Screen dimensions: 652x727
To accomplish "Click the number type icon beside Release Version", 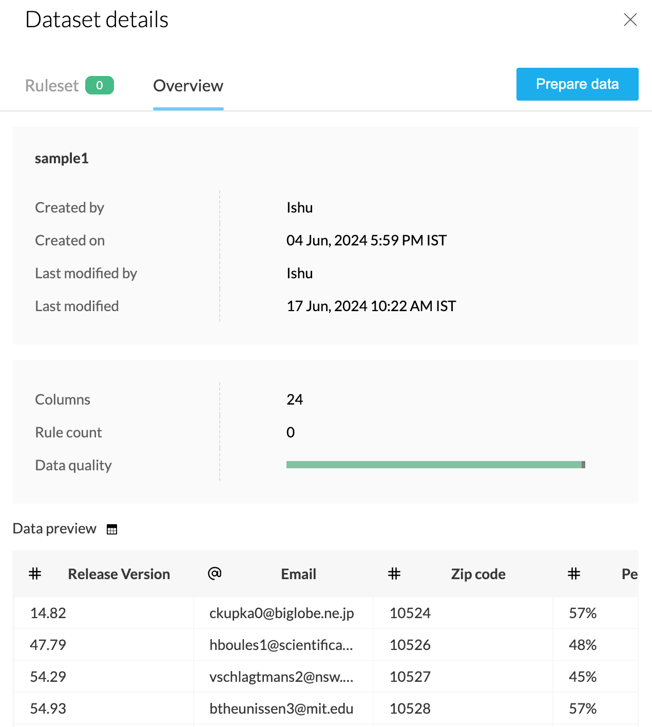I will (x=35, y=573).
